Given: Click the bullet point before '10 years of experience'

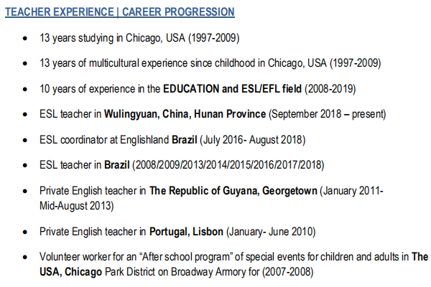Looking at the screenshot, I should (26, 89).
